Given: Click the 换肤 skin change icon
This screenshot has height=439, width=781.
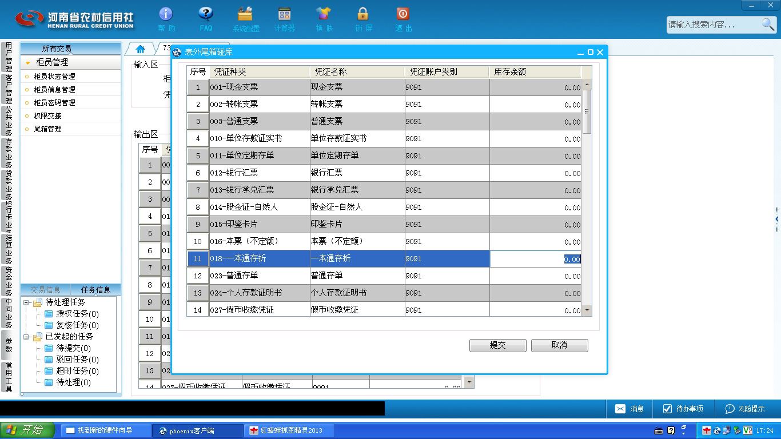Looking at the screenshot, I should [x=324, y=14].
